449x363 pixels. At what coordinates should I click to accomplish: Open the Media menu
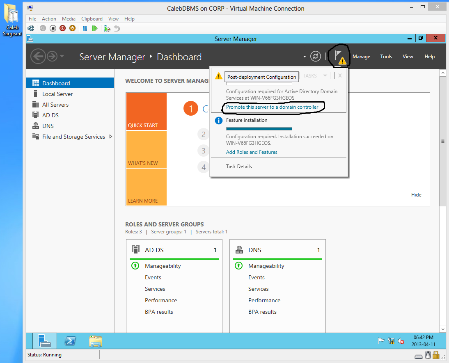tap(69, 18)
